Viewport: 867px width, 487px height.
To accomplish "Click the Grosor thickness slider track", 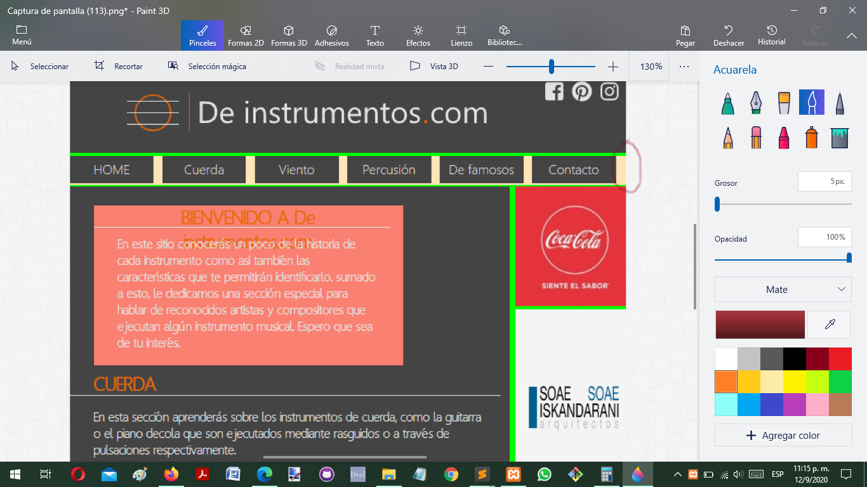I will point(783,204).
